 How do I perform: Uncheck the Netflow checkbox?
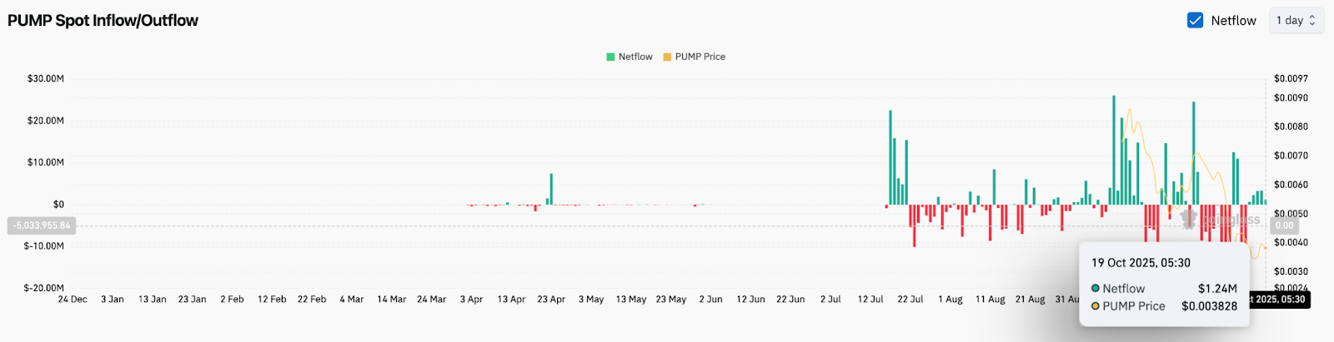tap(1195, 21)
